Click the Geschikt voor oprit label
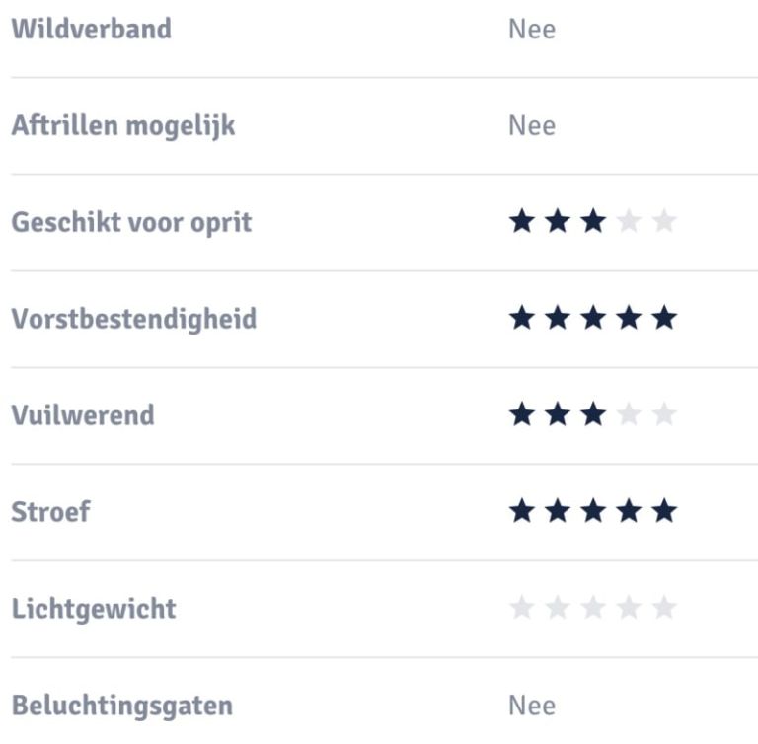 click(x=131, y=223)
